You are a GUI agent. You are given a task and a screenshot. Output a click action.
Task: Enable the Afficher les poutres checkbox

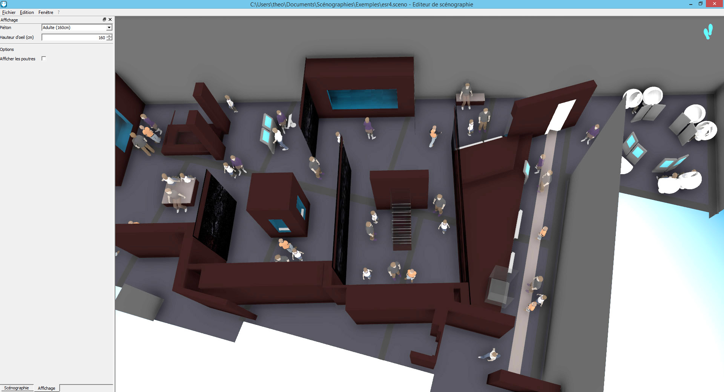pyautogui.click(x=44, y=58)
